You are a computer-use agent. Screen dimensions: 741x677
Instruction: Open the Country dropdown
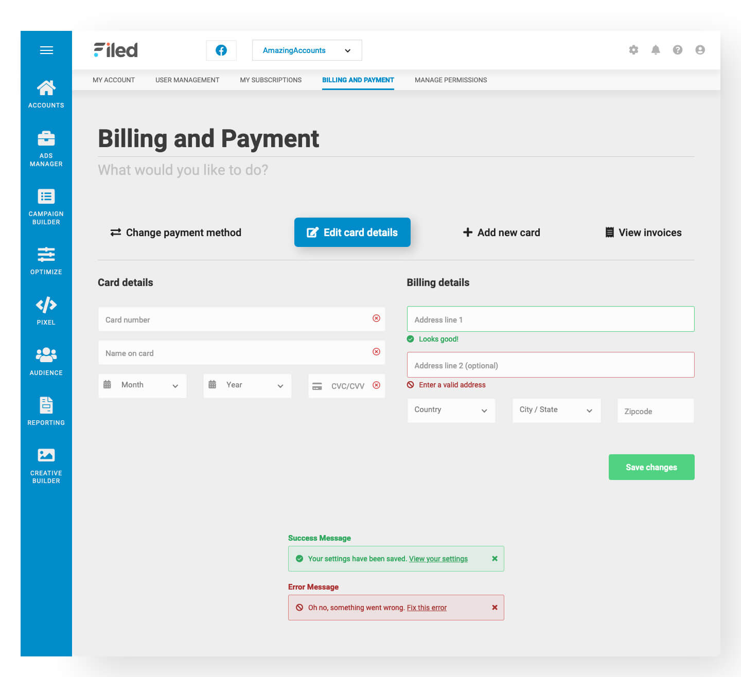451,411
